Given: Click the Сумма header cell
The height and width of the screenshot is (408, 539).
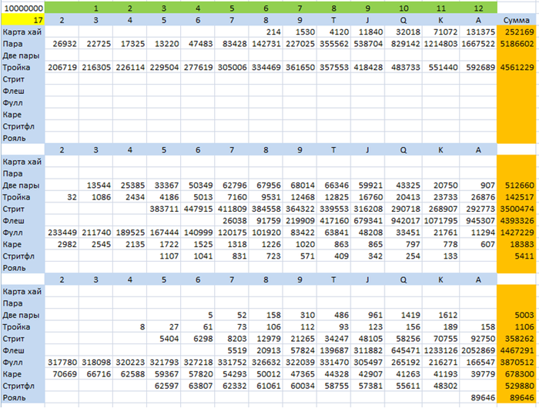Looking at the screenshot, I should 517,20.
